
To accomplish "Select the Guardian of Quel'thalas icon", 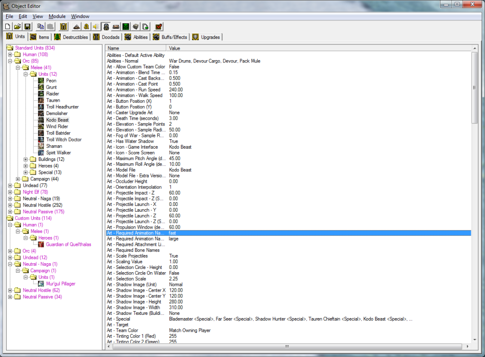I will [x=41, y=244].
